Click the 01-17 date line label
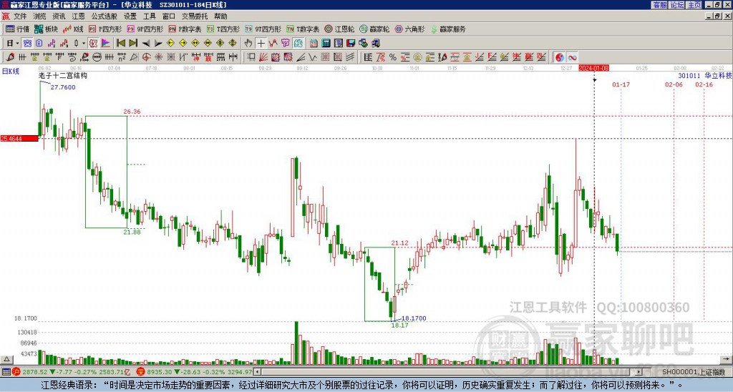 pyautogui.click(x=621, y=84)
